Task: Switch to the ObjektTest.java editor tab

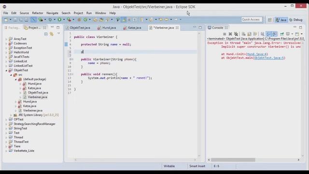Action: (x=78, y=28)
